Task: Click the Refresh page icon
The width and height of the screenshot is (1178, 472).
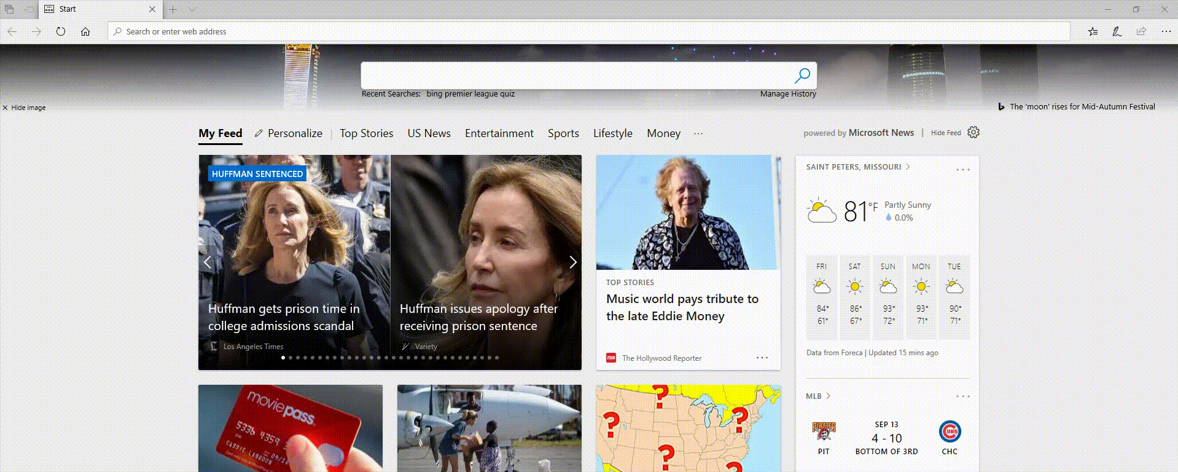Action: click(60, 31)
